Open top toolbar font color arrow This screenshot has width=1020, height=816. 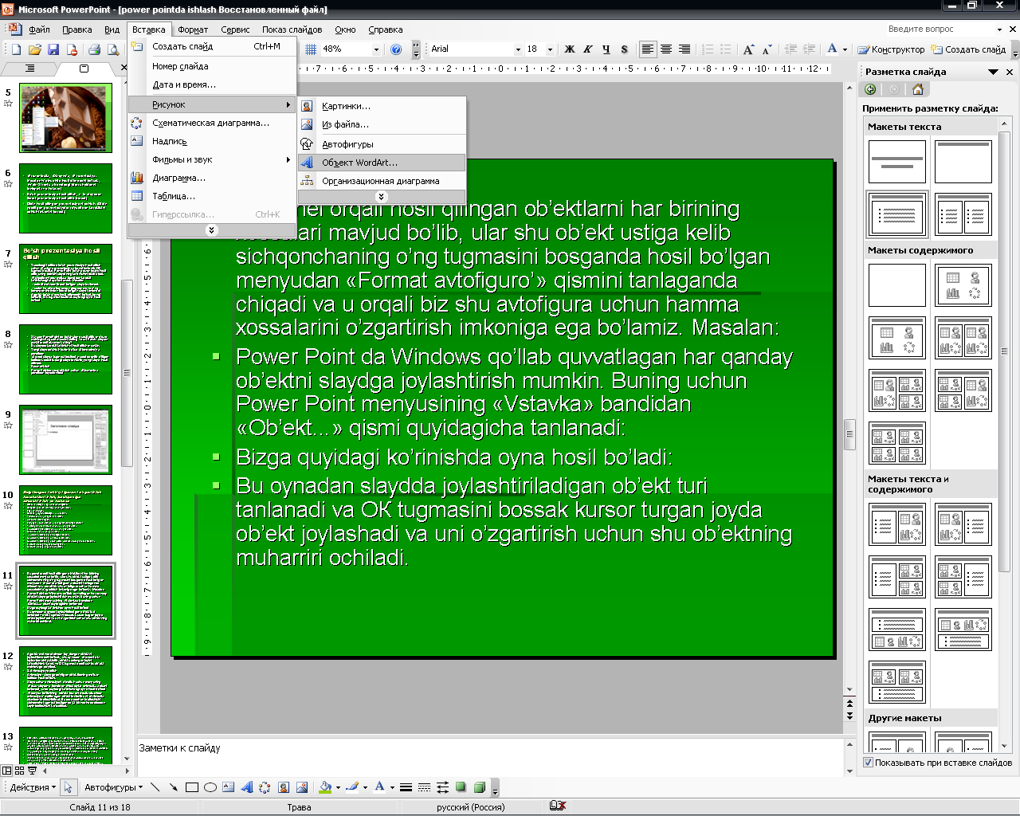845,49
